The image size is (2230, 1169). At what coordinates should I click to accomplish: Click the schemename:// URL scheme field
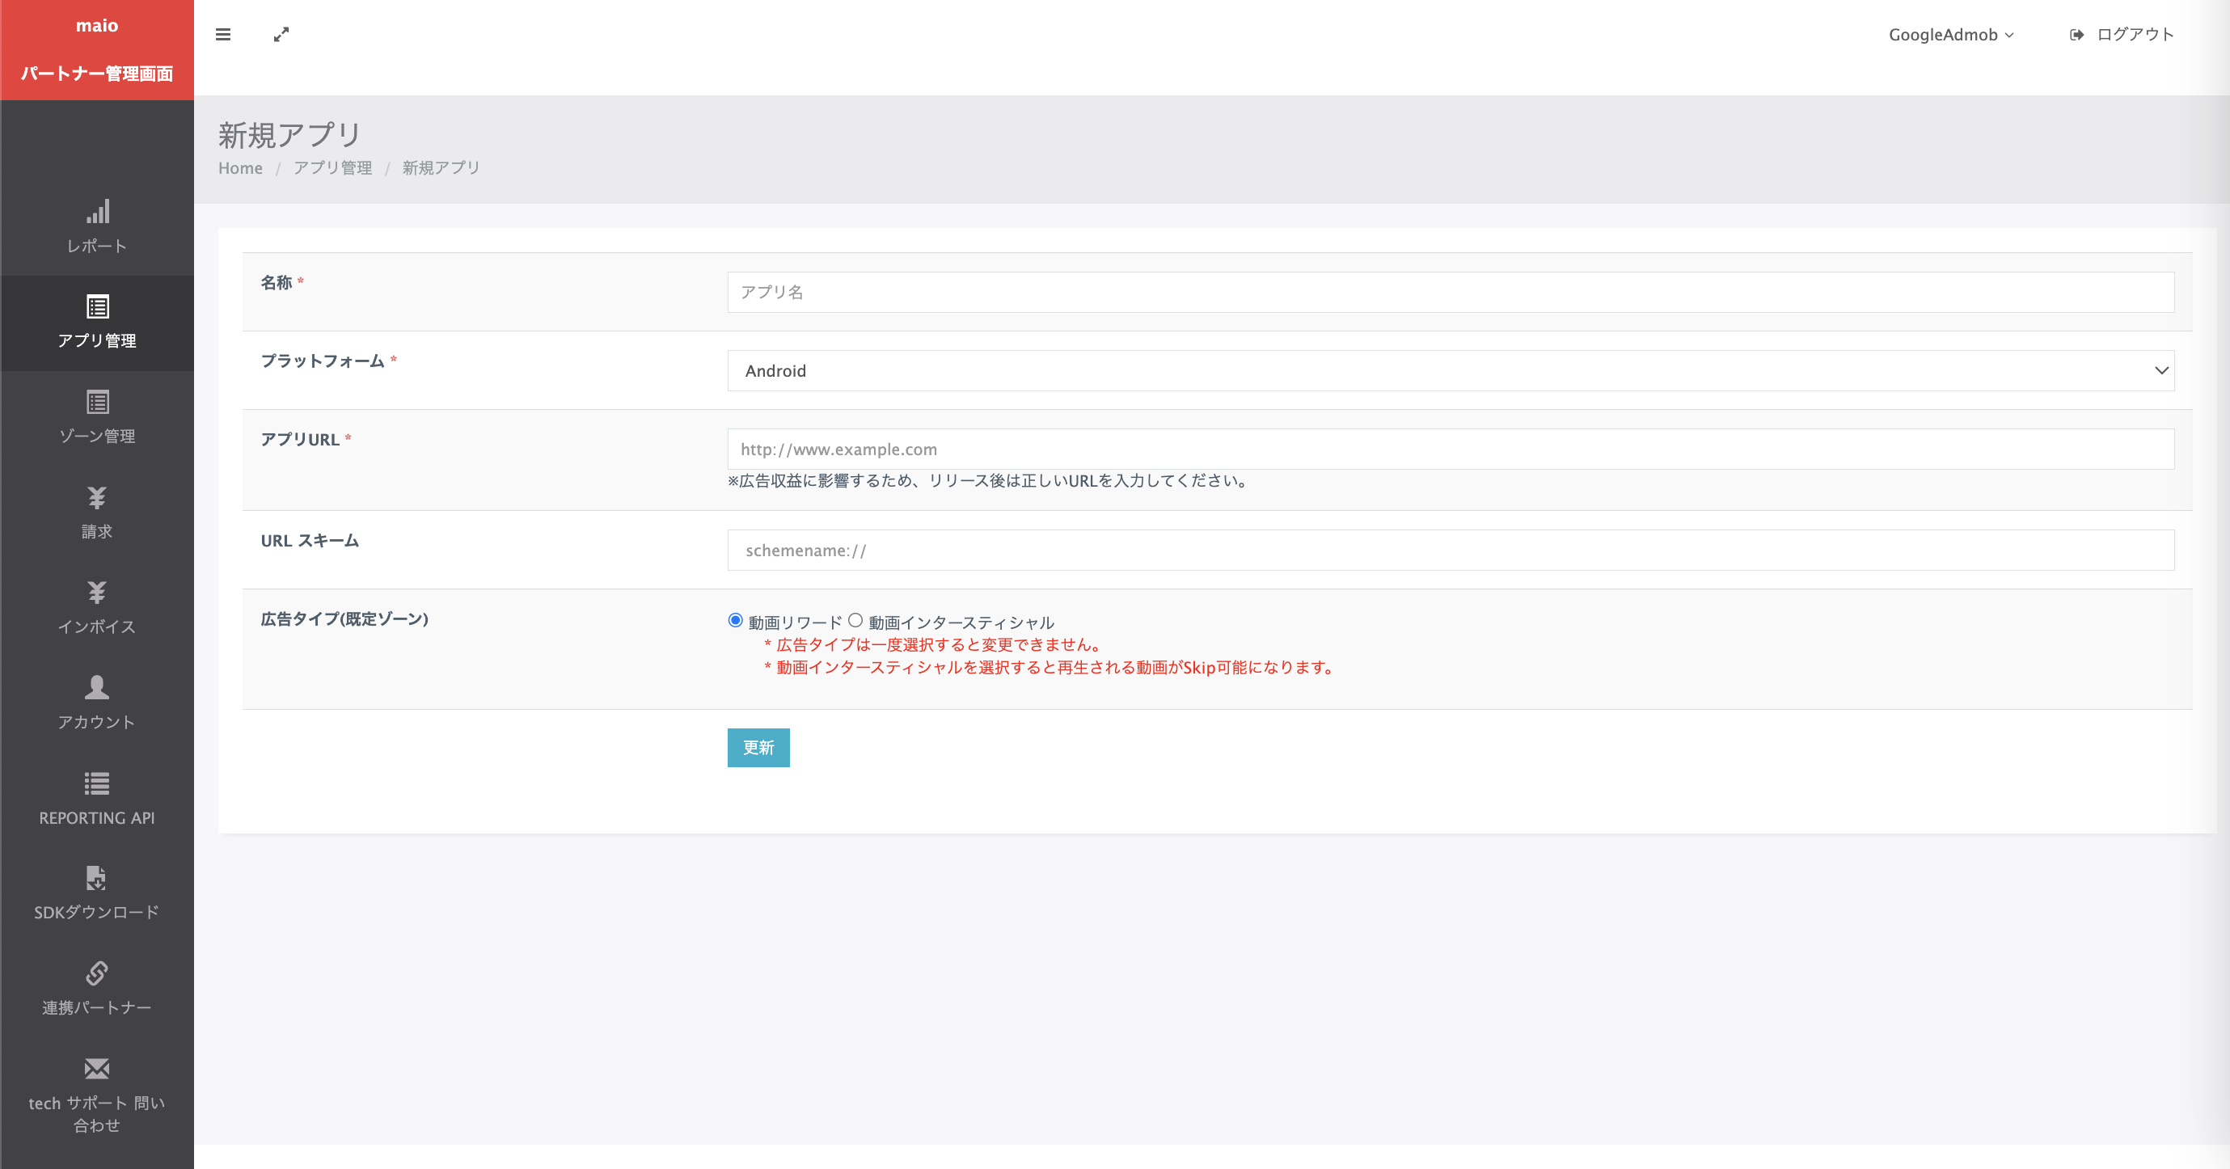1450,551
